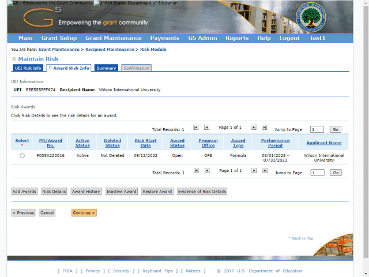369x277 pixels.
Task: Click the Inactive Award button
Action: click(121, 192)
